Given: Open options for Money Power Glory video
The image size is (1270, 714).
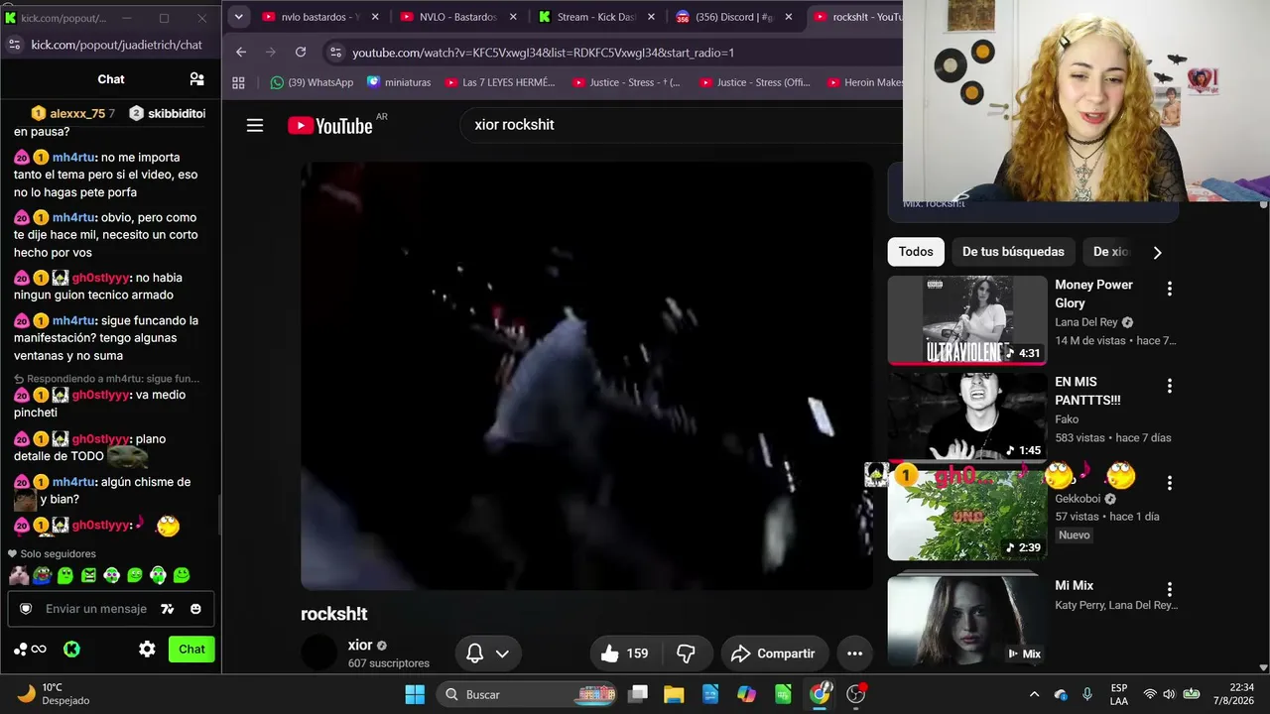Looking at the screenshot, I should [1169, 289].
